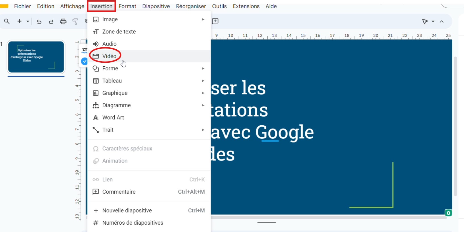Click the Commentaire plus-bubble icon
Image resolution: width=464 pixels, height=232 pixels.
coord(96,192)
